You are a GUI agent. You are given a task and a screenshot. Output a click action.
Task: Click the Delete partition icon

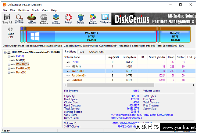[x=81, y=19]
